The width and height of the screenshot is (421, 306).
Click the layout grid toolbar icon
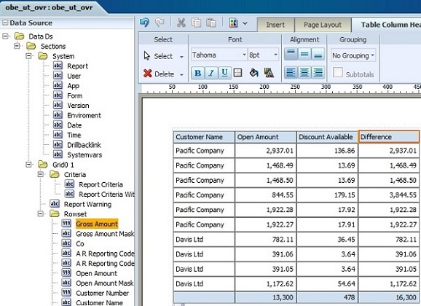pos(234,23)
